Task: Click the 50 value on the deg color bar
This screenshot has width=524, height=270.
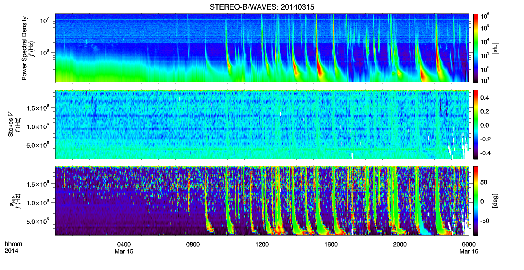Action: coord(484,182)
